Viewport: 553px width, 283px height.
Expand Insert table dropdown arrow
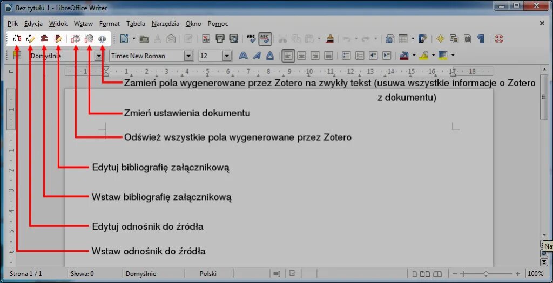pos(413,39)
